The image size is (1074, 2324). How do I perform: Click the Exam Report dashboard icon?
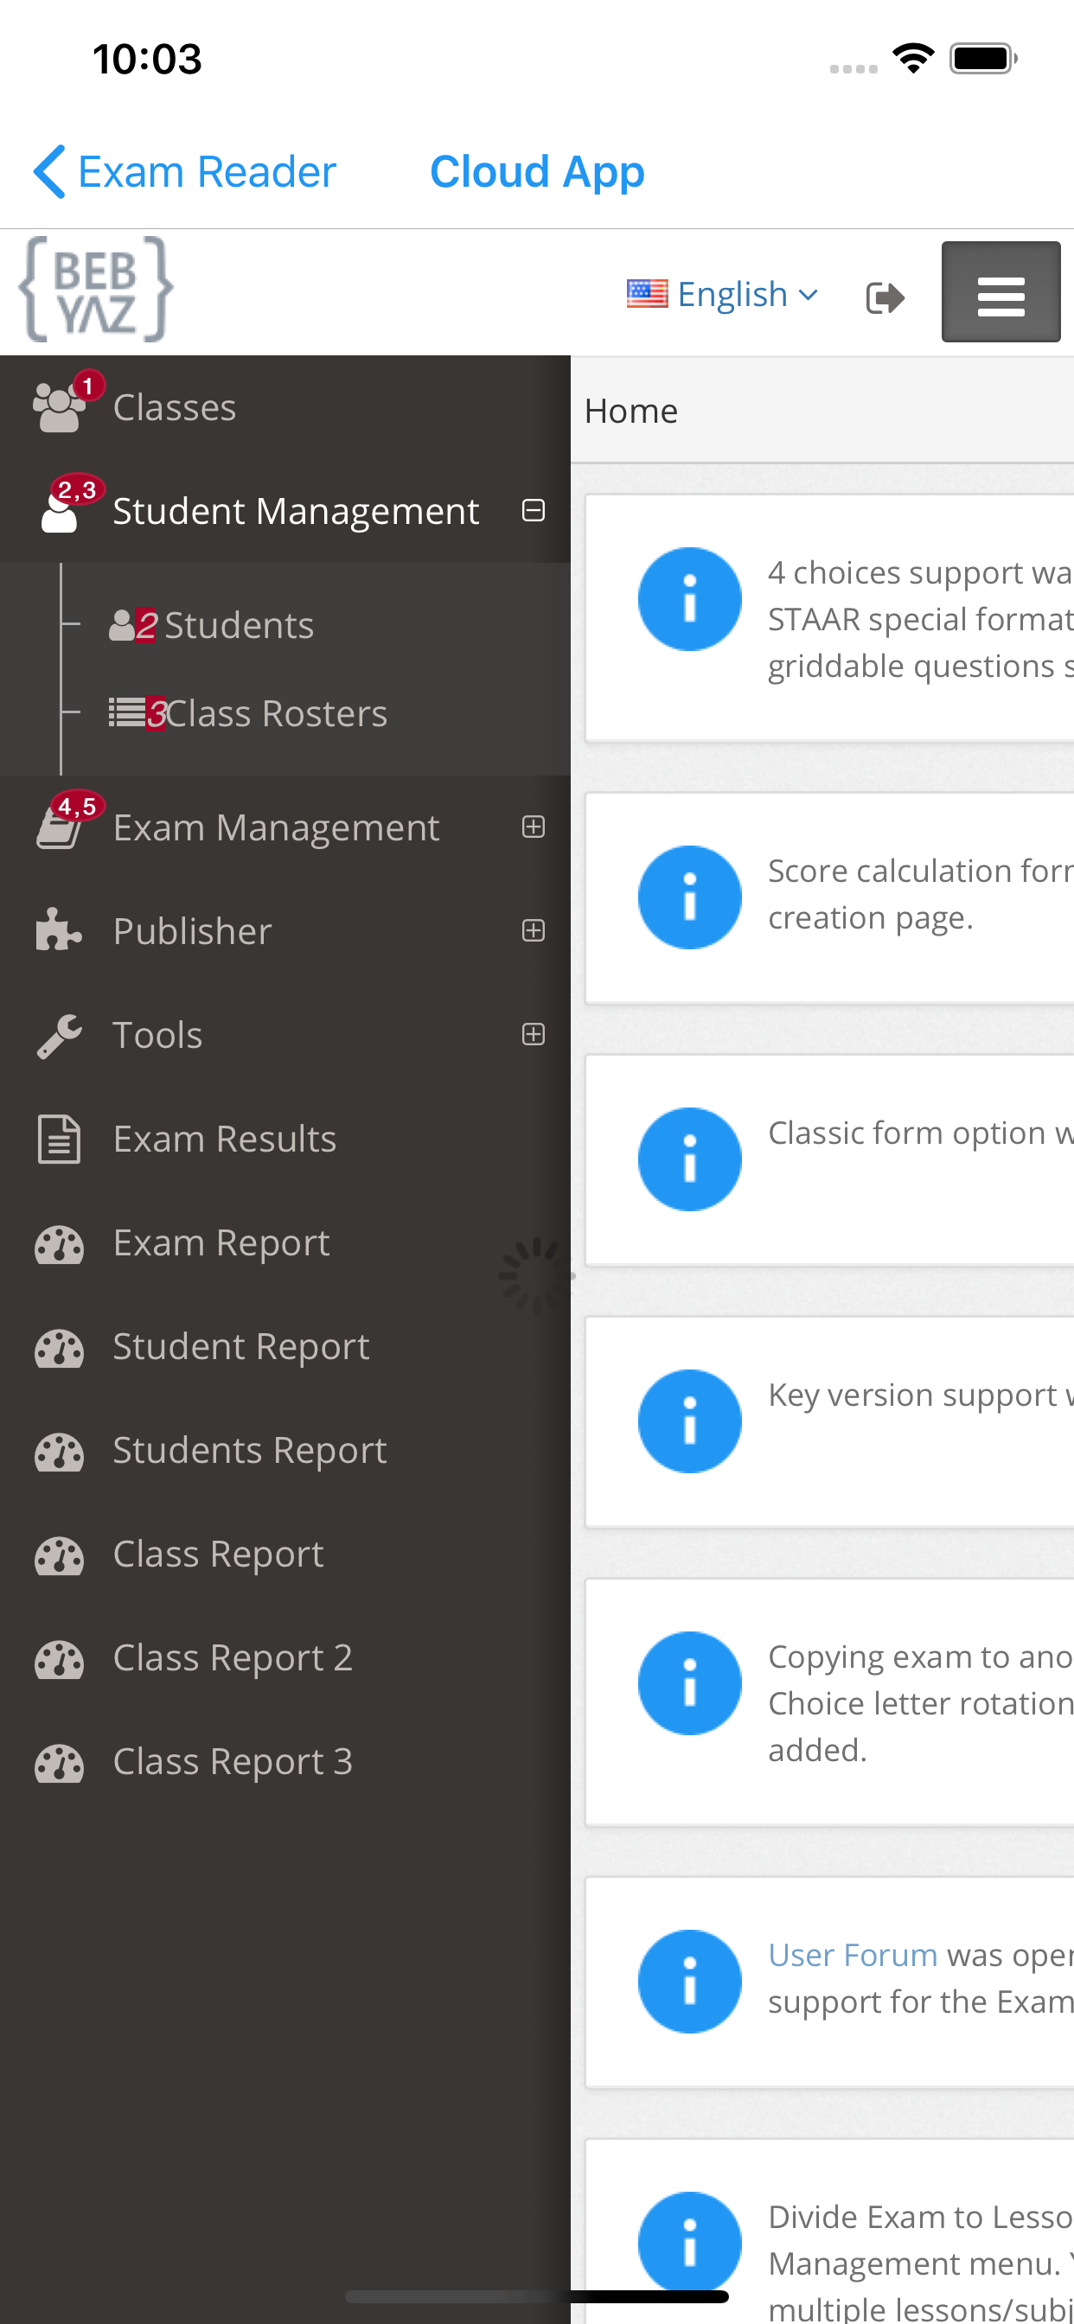tap(60, 1244)
